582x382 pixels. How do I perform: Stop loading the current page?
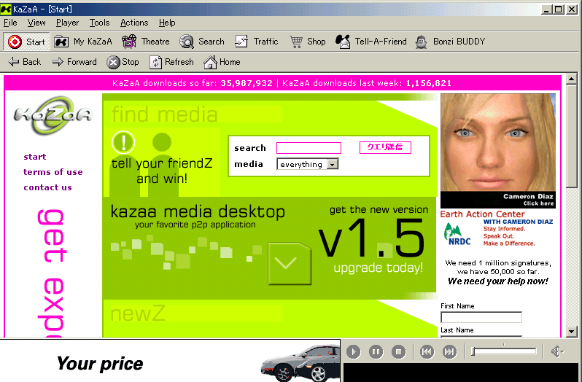(x=113, y=62)
